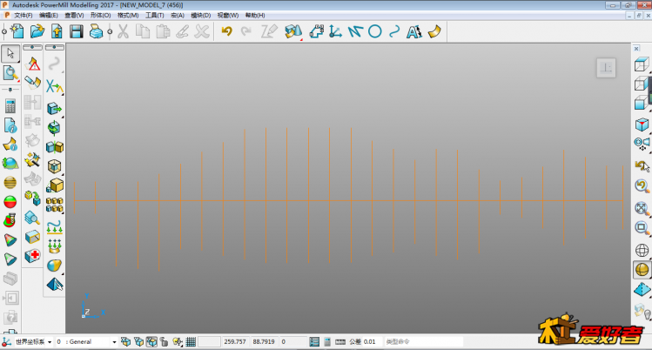Click the zoom to fit view icon
652x350 pixels.
click(x=642, y=208)
